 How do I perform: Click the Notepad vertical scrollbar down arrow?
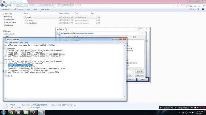(125, 96)
